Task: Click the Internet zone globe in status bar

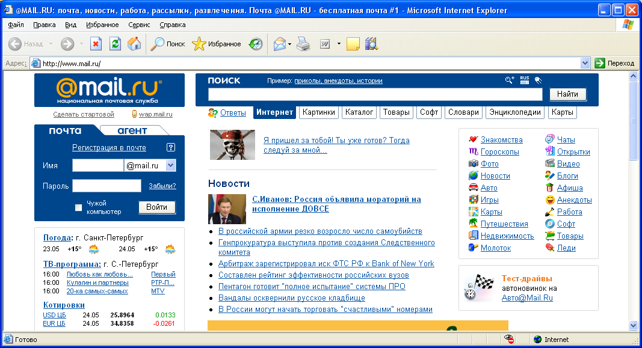Action: 538,340
